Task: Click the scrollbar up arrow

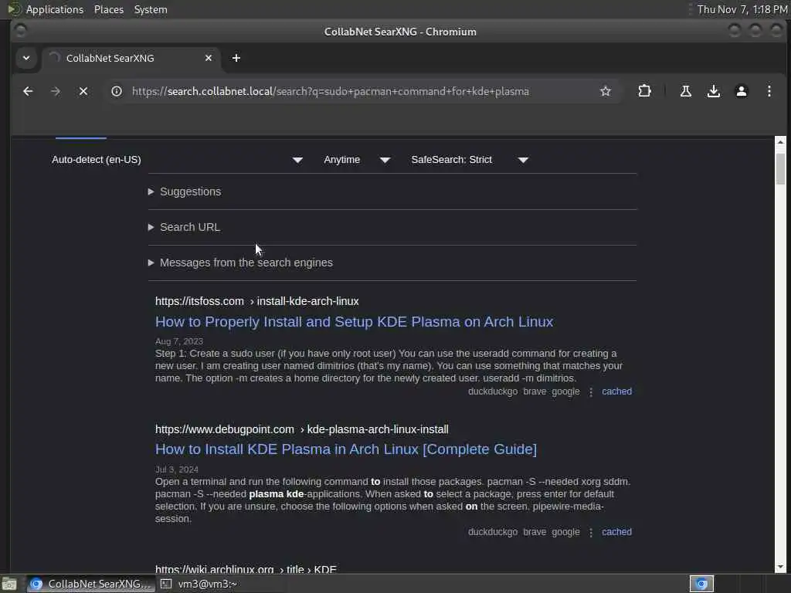Action: [x=780, y=142]
